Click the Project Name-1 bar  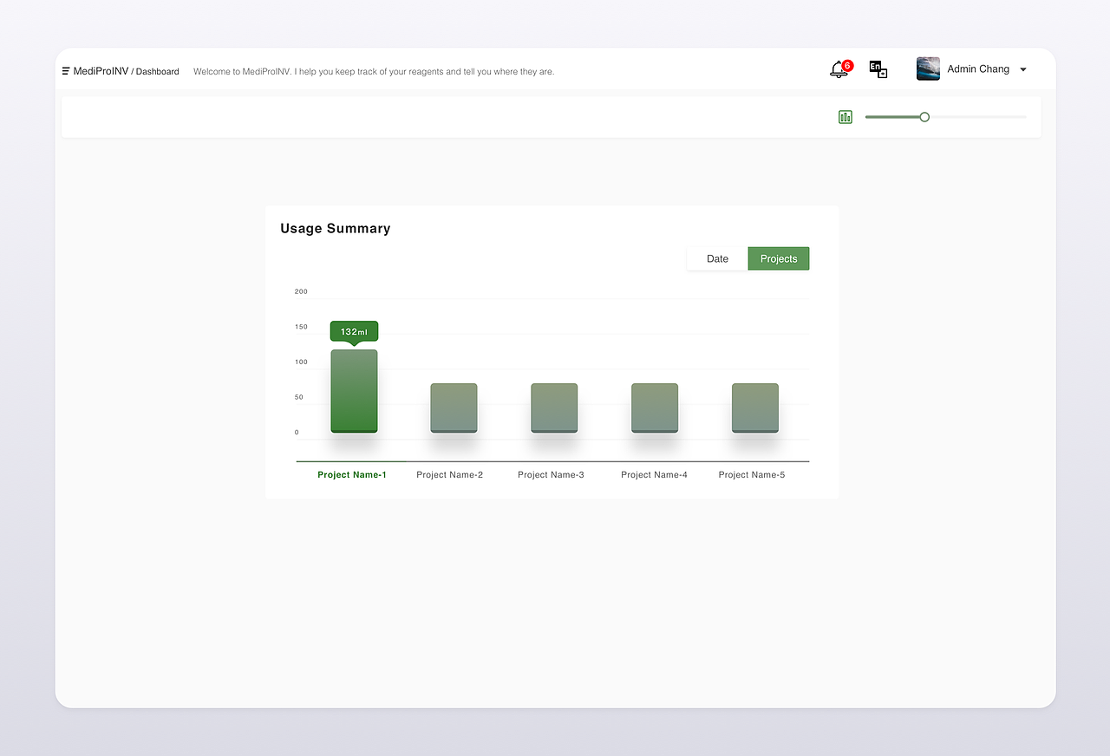(354, 391)
